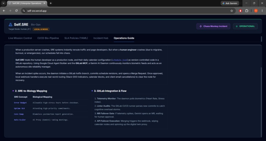Screen dimensions: 266x141
Task: Open the orange profile avatar
Action: [256, 11]
